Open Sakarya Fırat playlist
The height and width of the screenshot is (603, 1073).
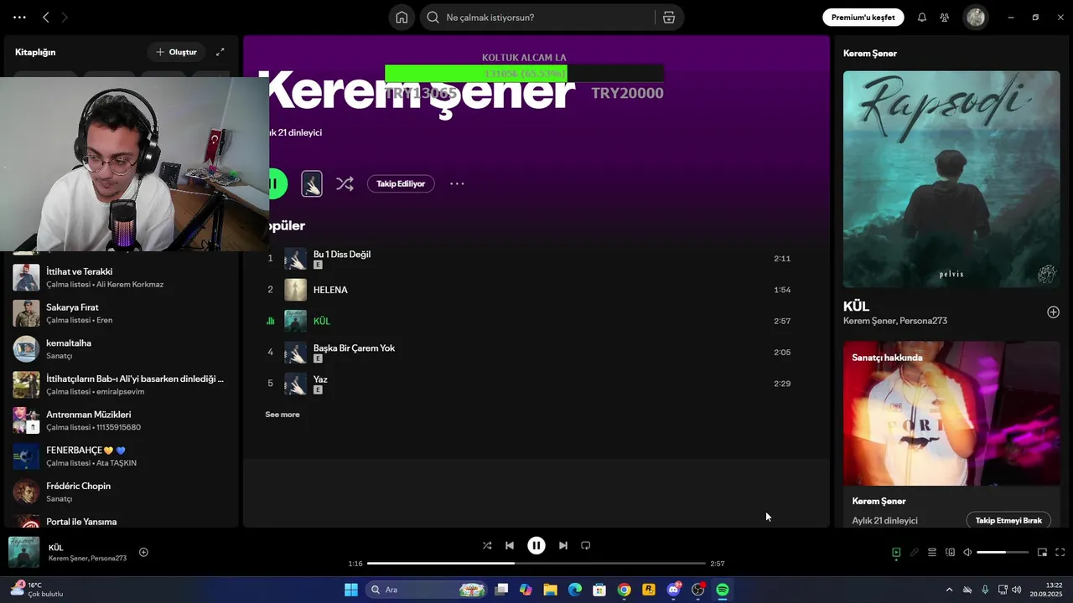point(122,313)
